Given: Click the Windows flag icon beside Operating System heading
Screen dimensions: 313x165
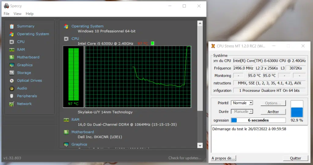Looking at the screenshot, I should 66,26.
